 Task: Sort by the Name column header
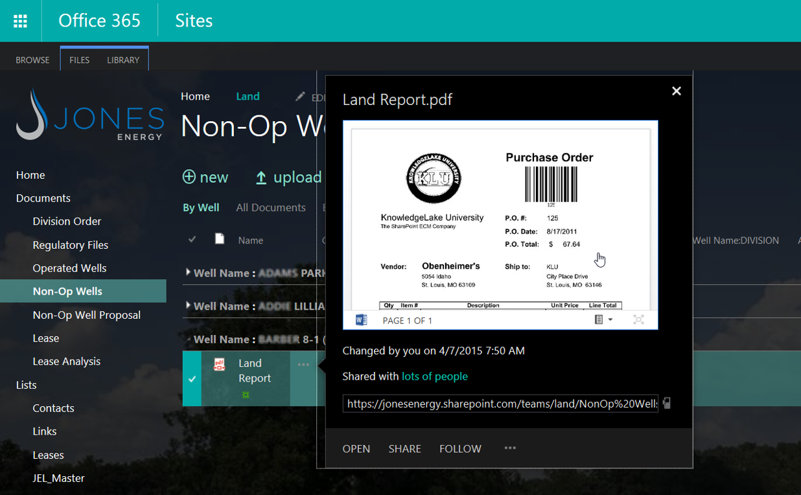250,240
